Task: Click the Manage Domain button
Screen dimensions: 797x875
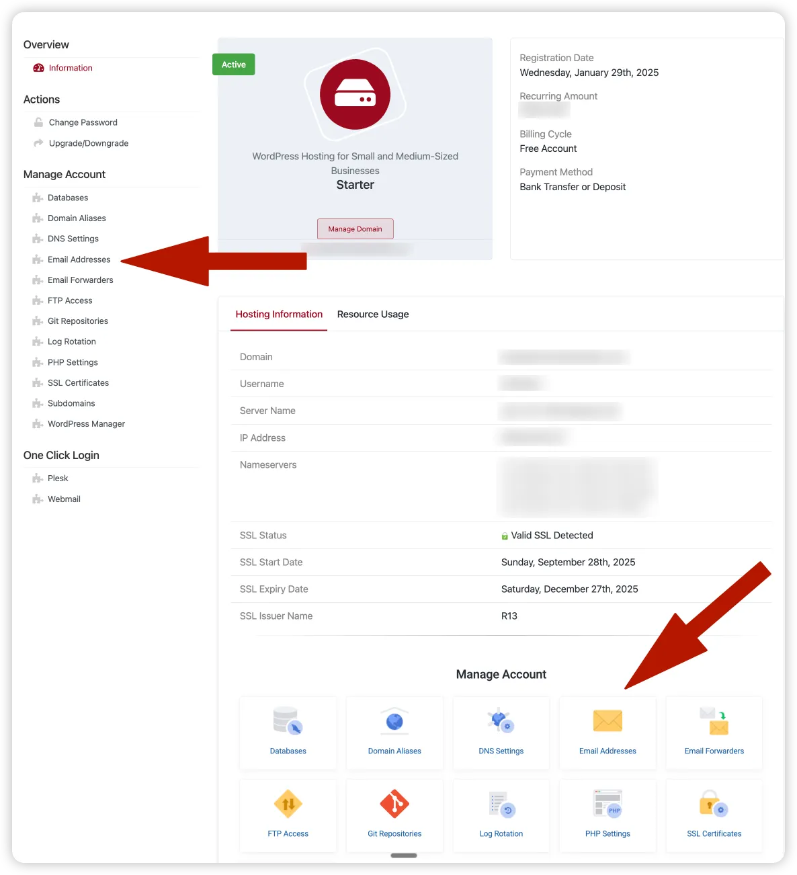Action: click(355, 228)
